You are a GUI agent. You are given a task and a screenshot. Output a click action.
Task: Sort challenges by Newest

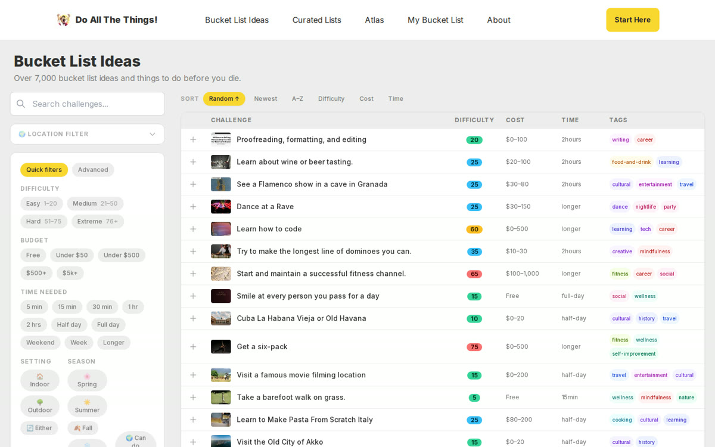click(x=266, y=99)
